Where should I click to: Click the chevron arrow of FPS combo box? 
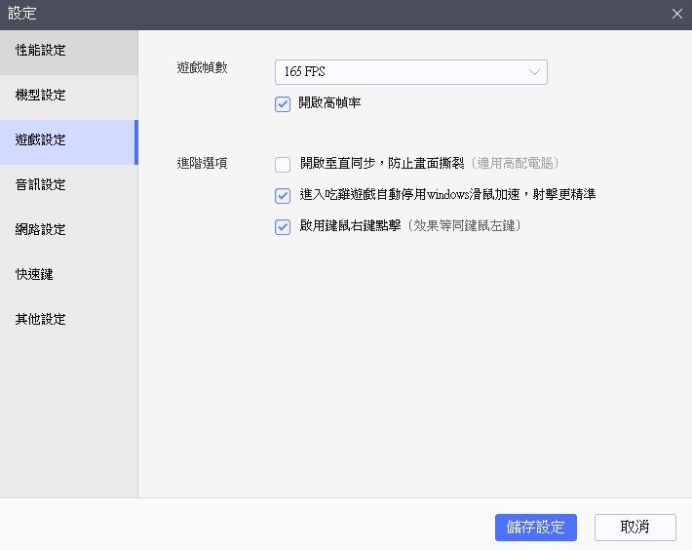tap(534, 72)
